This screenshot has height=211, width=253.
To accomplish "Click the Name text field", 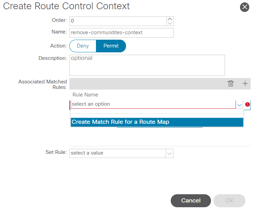I will (x=122, y=32).
